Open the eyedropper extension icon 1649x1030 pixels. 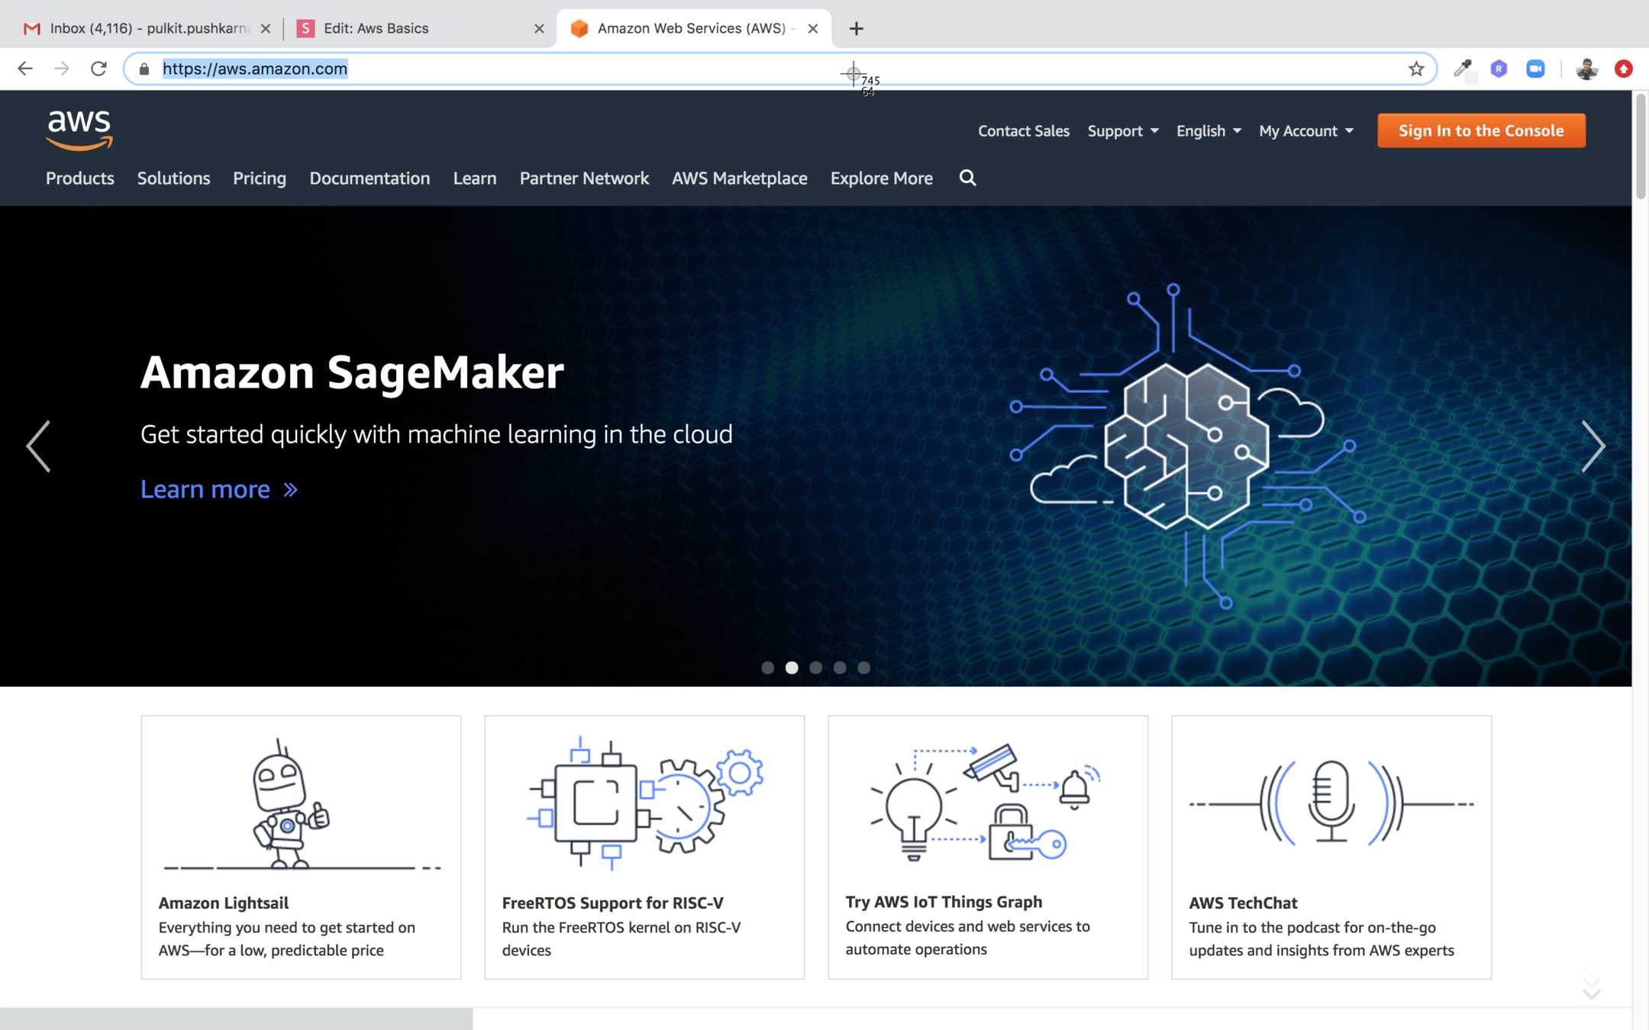1462,69
